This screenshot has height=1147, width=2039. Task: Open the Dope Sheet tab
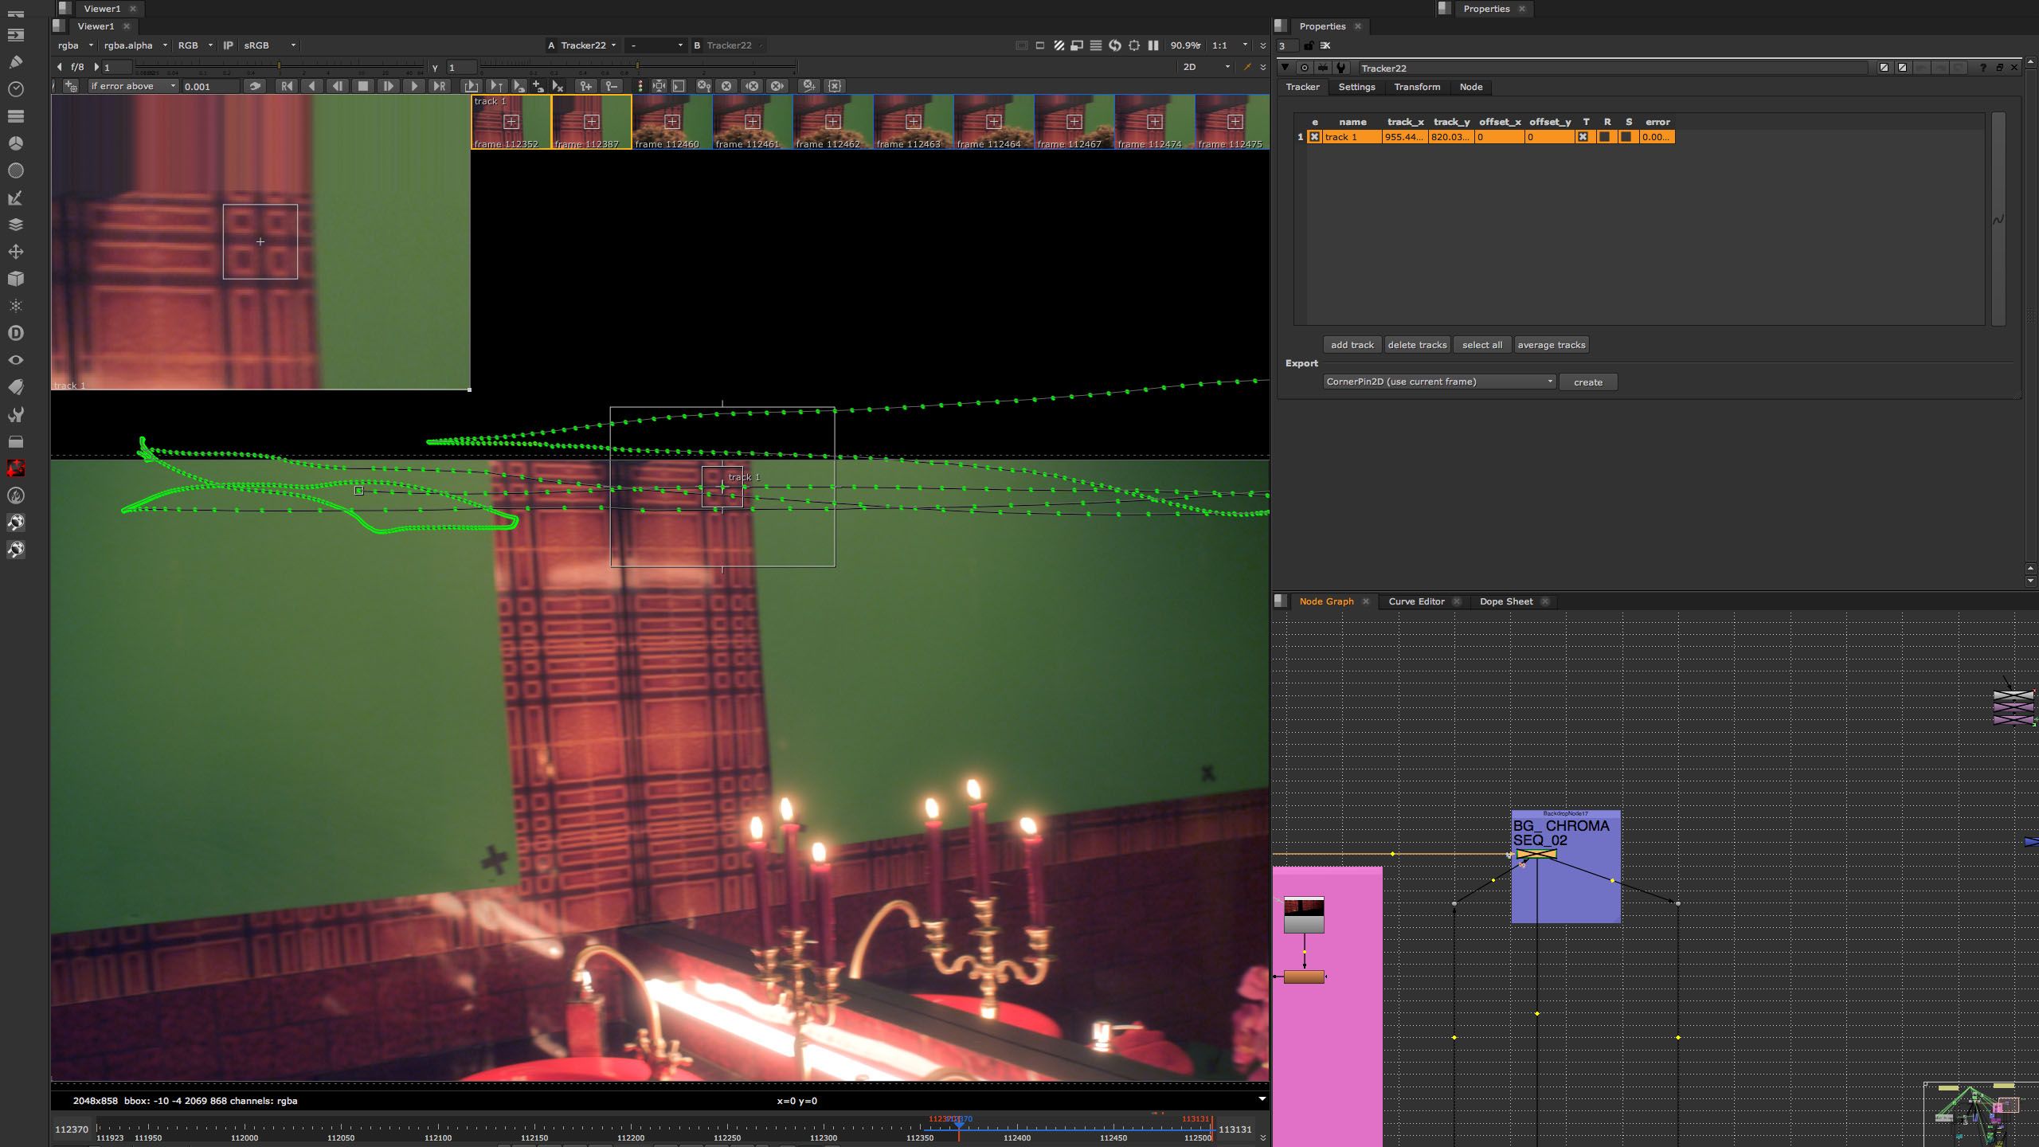coord(1505,601)
